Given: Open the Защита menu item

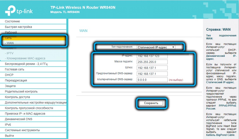Looking at the screenshot, I should [x=33, y=86].
